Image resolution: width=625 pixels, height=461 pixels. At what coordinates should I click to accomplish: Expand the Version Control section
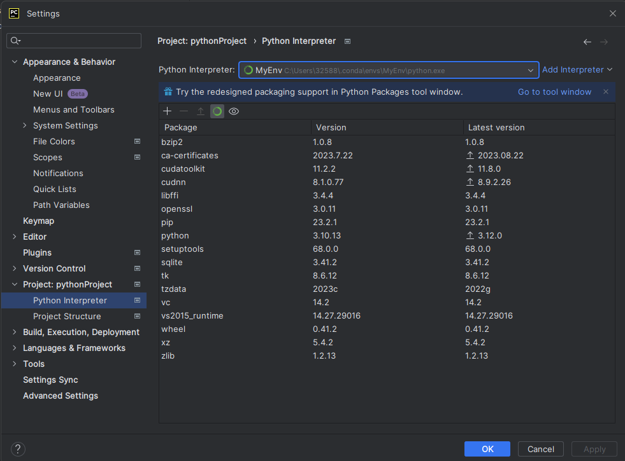tap(15, 268)
